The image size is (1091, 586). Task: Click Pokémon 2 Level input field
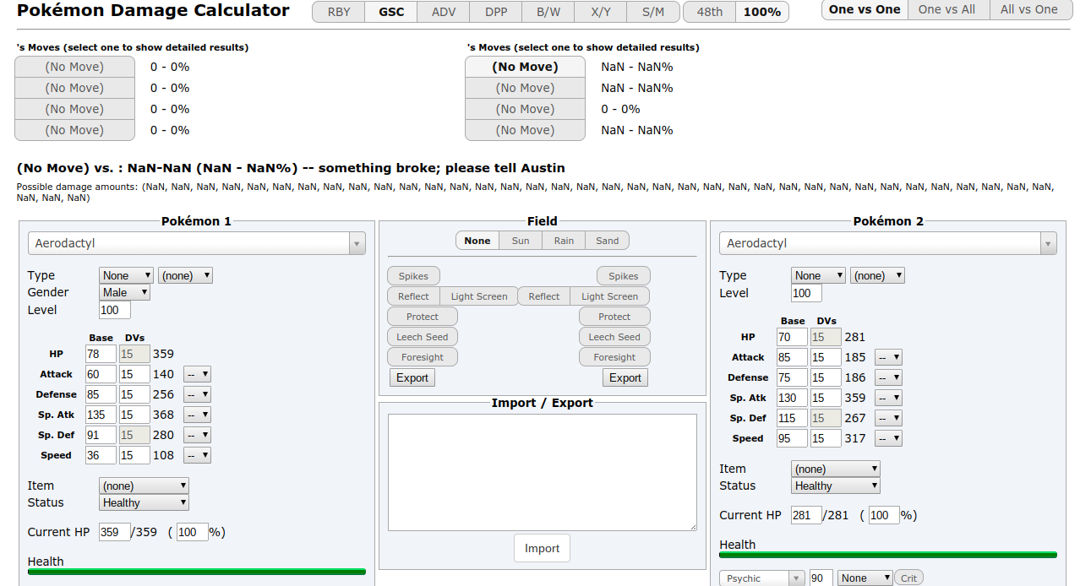click(x=806, y=293)
